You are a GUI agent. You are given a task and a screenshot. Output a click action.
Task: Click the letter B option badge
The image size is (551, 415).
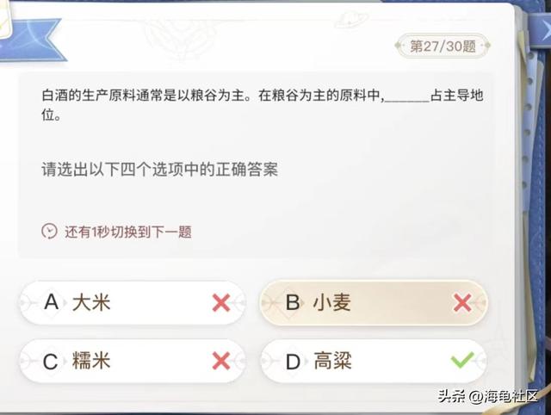[292, 303]
